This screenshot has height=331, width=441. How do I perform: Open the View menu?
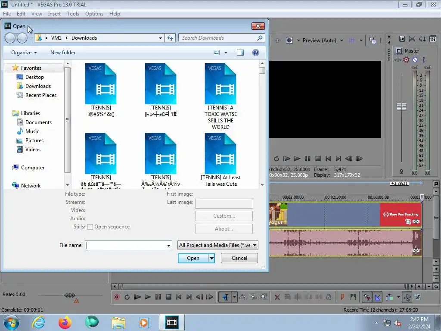tap(37, 14)
